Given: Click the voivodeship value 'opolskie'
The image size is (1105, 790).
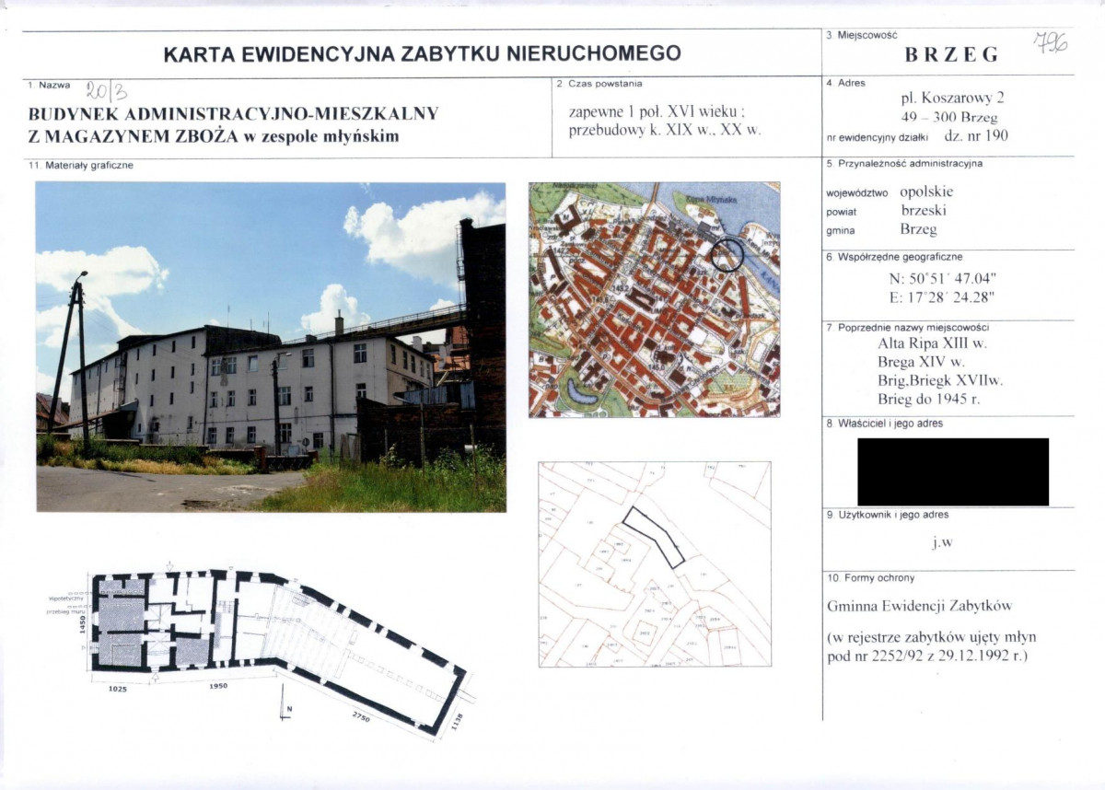Looking at the screenshot, I should point(926,192).
